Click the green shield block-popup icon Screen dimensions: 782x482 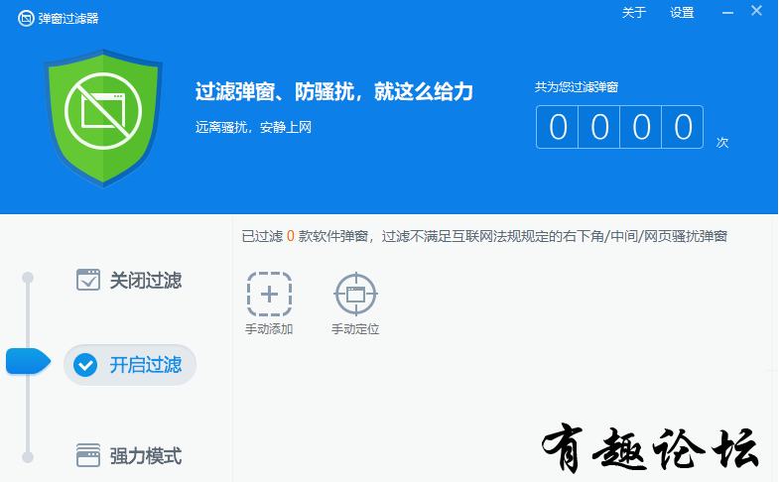pos(103,118)
